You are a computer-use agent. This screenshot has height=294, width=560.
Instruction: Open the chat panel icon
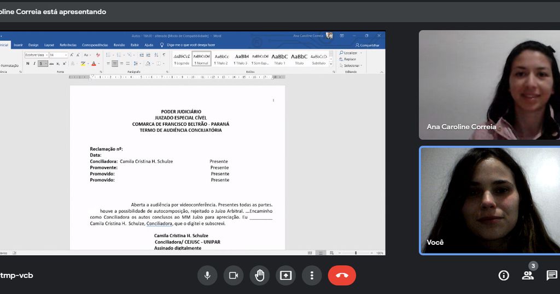tap(552, 275)
